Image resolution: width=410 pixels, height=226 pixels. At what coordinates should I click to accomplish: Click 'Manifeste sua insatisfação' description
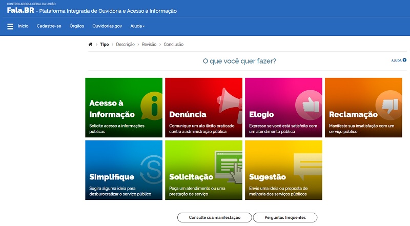tap(361, 129)
